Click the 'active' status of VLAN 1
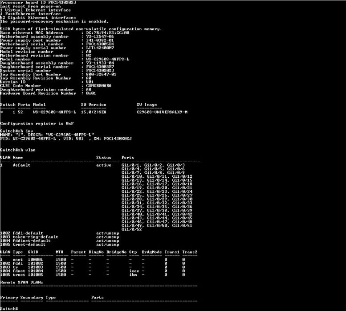346x311 pixels. pyautogui.click(x=104, y=165)
